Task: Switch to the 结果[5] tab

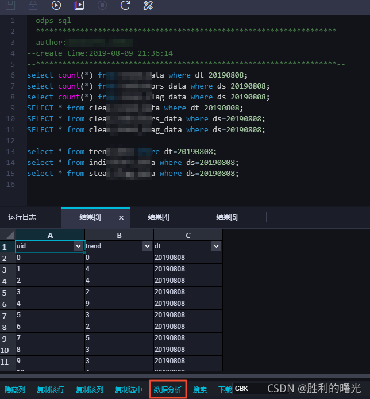Action: click(x=227, y=217)
